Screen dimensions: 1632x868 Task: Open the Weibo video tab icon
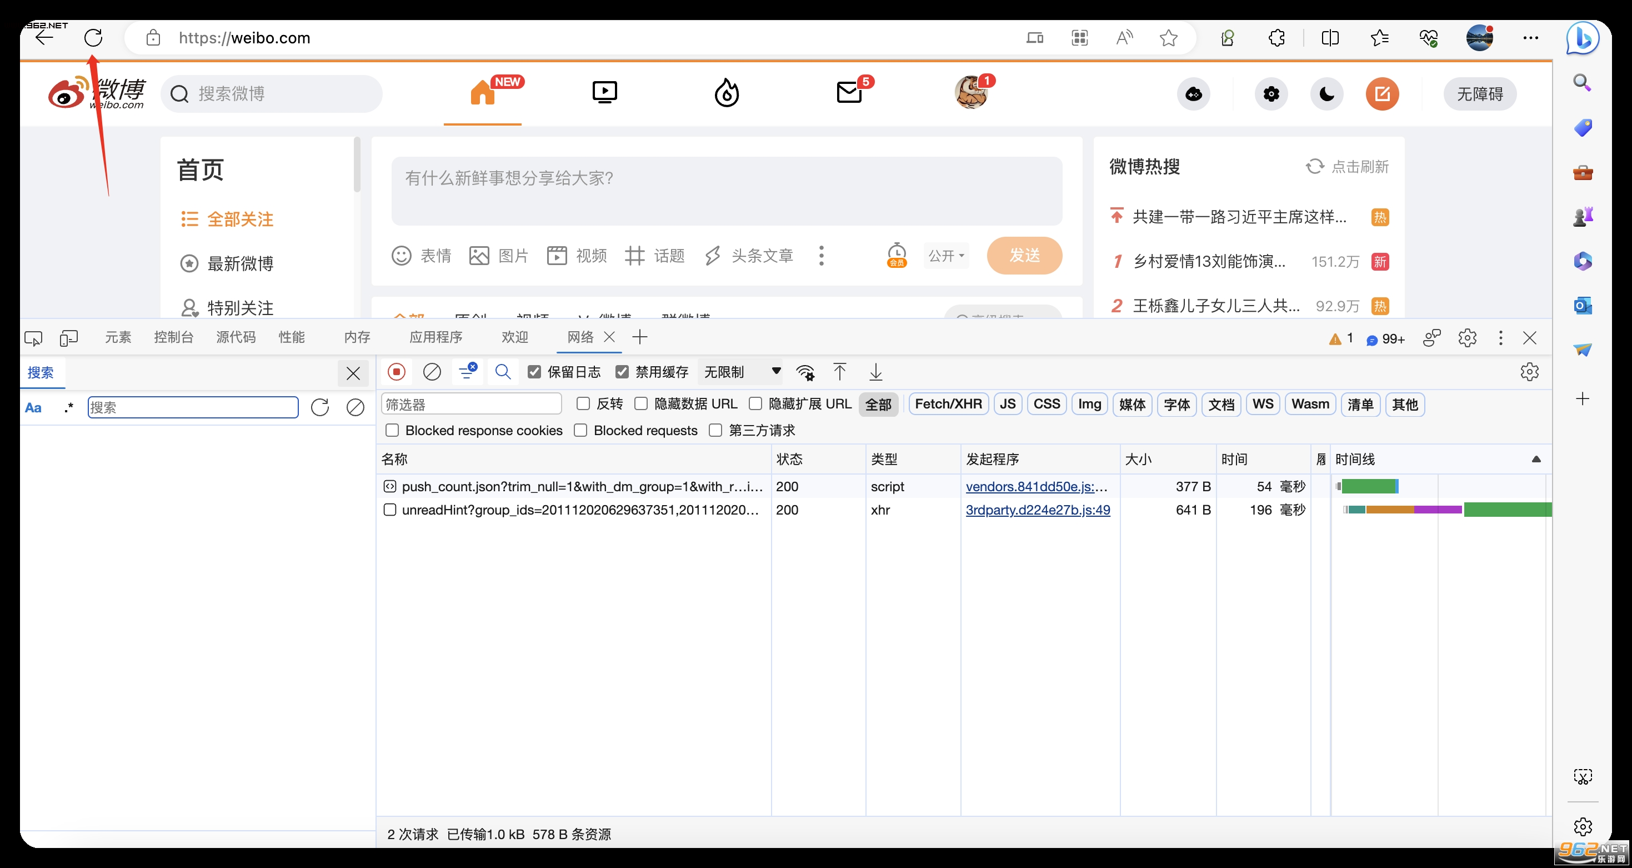[x=604, y=92]
